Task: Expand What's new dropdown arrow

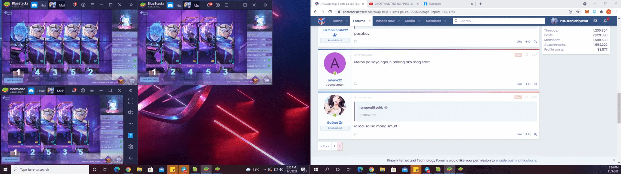Action: (398, 21)
